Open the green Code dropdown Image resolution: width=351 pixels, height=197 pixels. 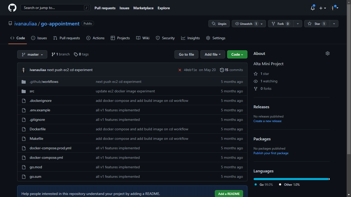[237, 54]
